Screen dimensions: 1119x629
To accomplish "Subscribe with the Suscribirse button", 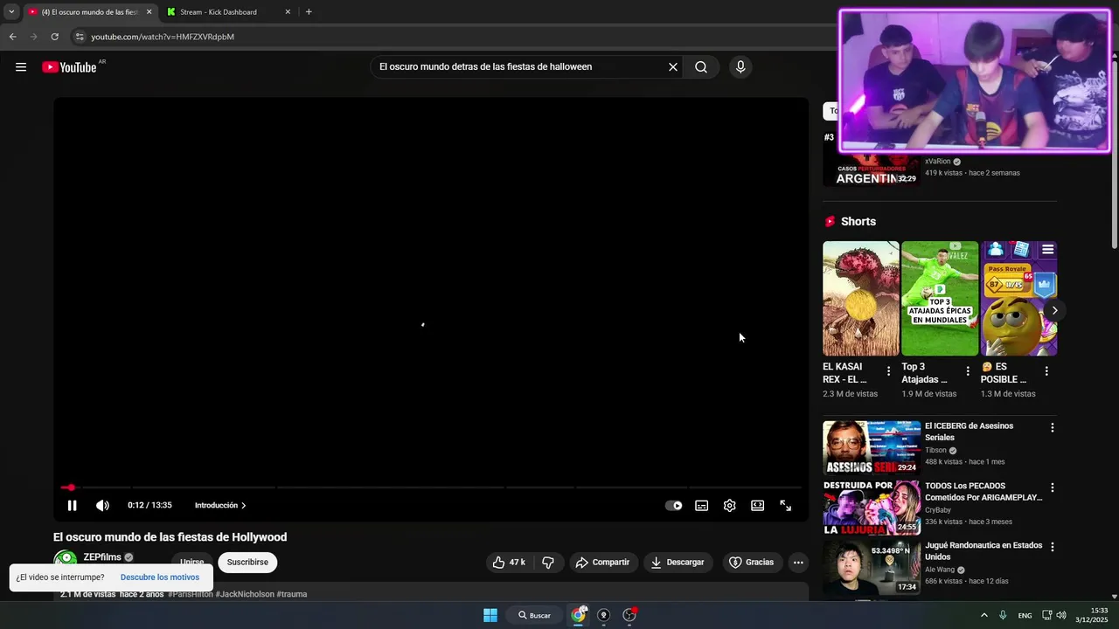I will click(x=247, y=563).
